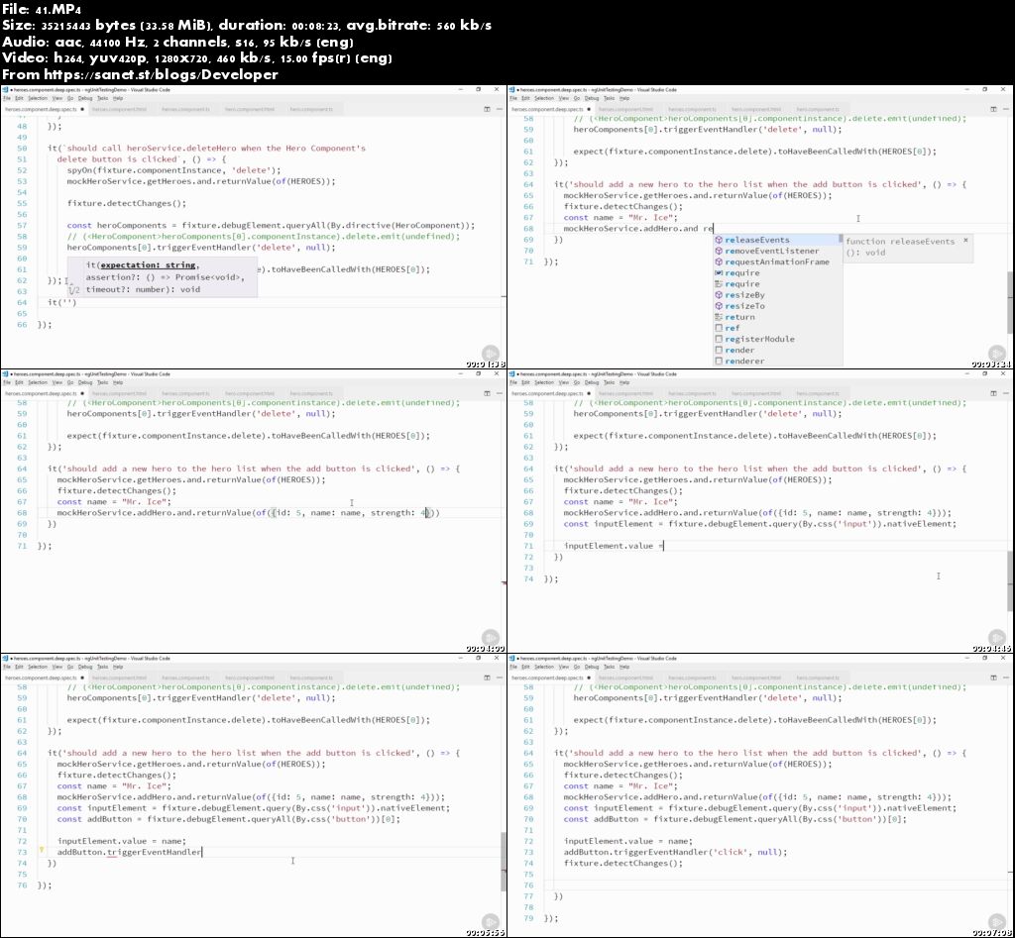
Task: Pick the render suggestion icon
Action: pos(719,350)
